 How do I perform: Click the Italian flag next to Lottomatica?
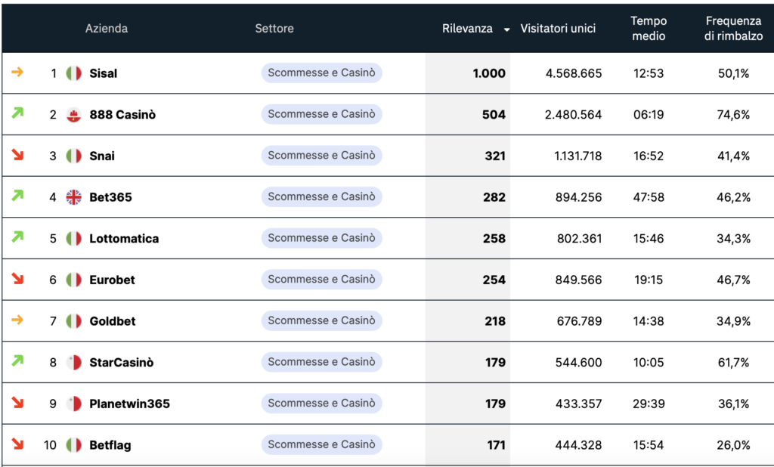coord(73,239)
